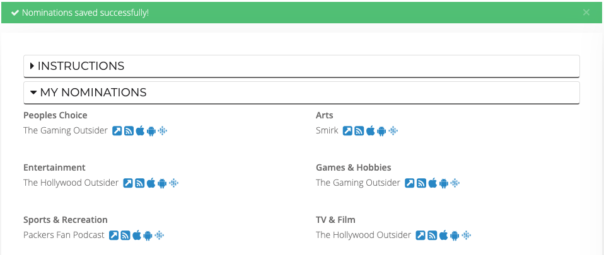604x255 pixels.
Task: Click the Packers Fan Podcast name
Action: tap(64, 235)
